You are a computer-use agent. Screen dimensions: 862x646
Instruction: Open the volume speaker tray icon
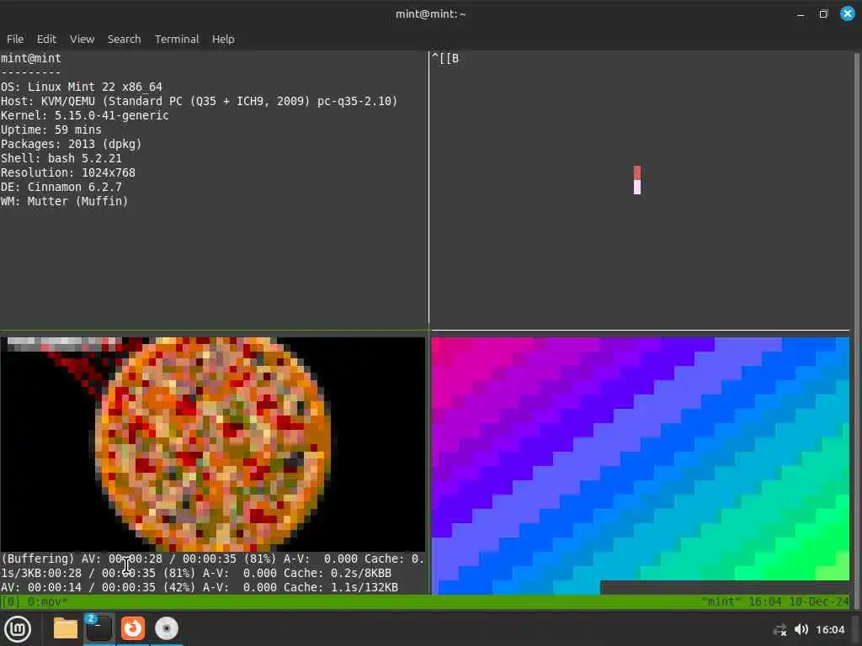point(801,629)
